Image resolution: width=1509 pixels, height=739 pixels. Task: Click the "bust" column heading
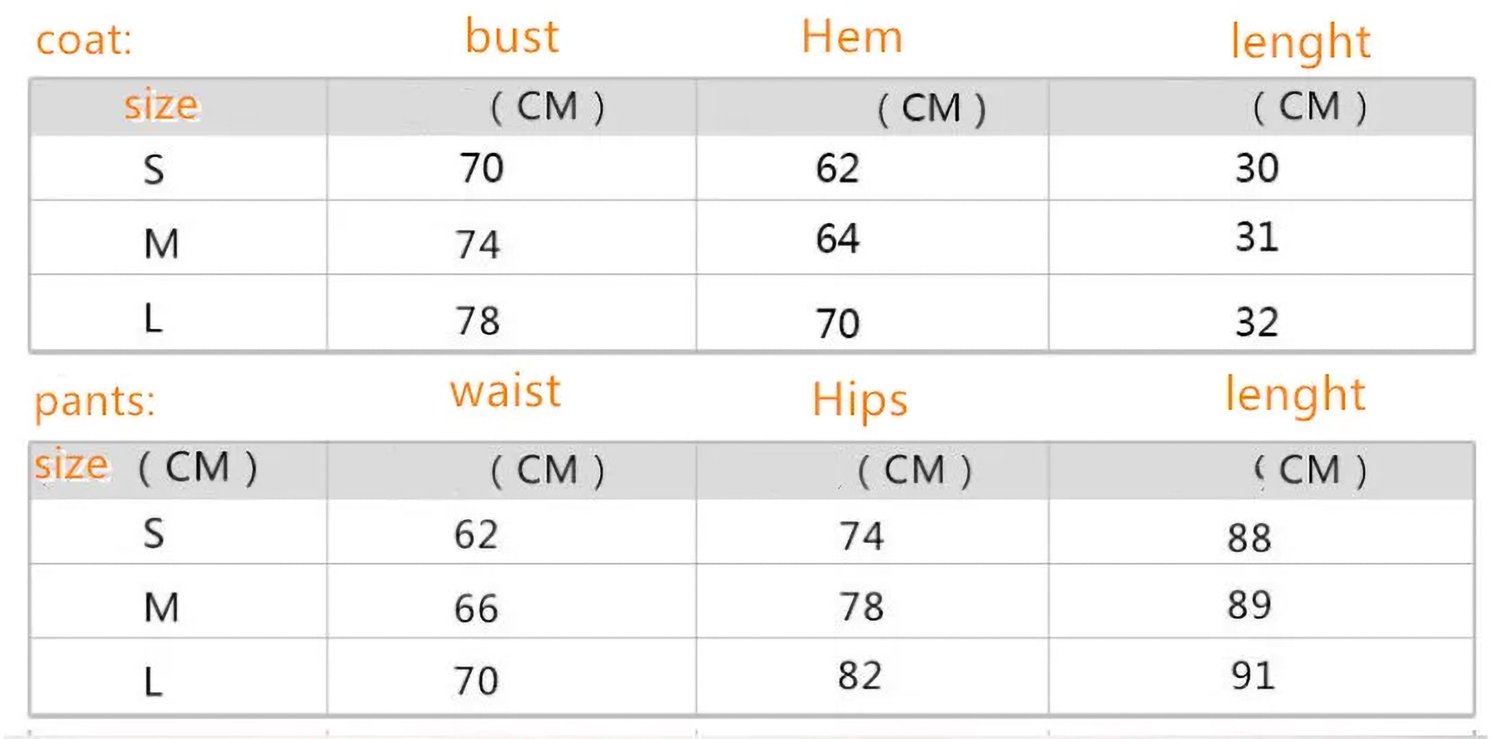[512, 36]
